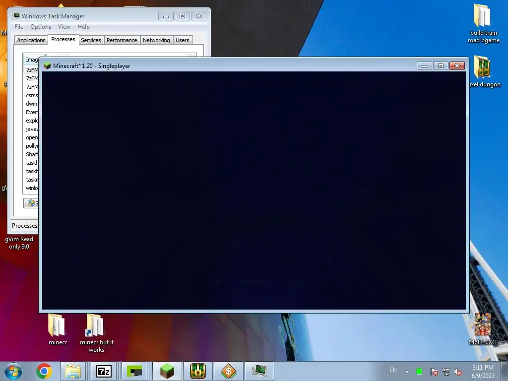Click the Task Manager title bar icon
The width and height of the screenshot is (508, 381).
[x=15, y=16]
